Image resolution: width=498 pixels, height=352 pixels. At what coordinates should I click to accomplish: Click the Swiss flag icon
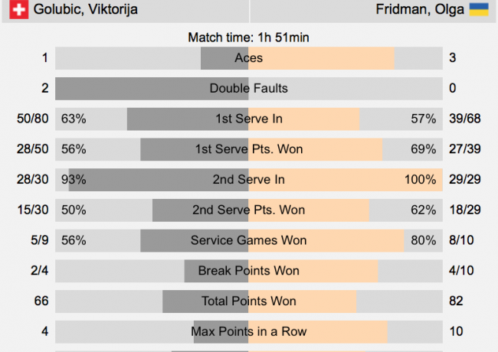(x=19, y=10)
